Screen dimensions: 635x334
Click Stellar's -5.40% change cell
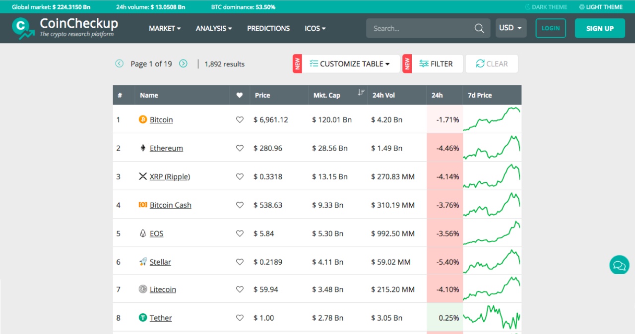pos(444,262)
